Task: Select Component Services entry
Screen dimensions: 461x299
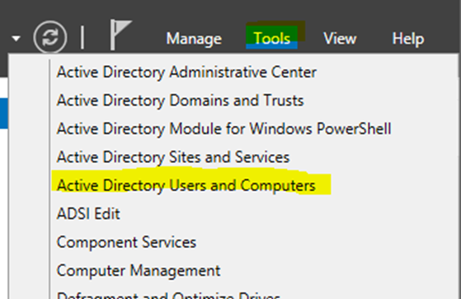Action: [x=126, y=242]
